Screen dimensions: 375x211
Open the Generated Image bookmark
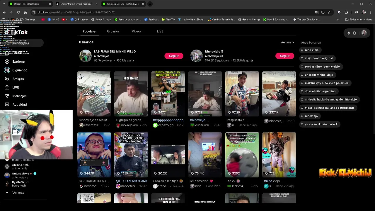click(x=249, y=20)
